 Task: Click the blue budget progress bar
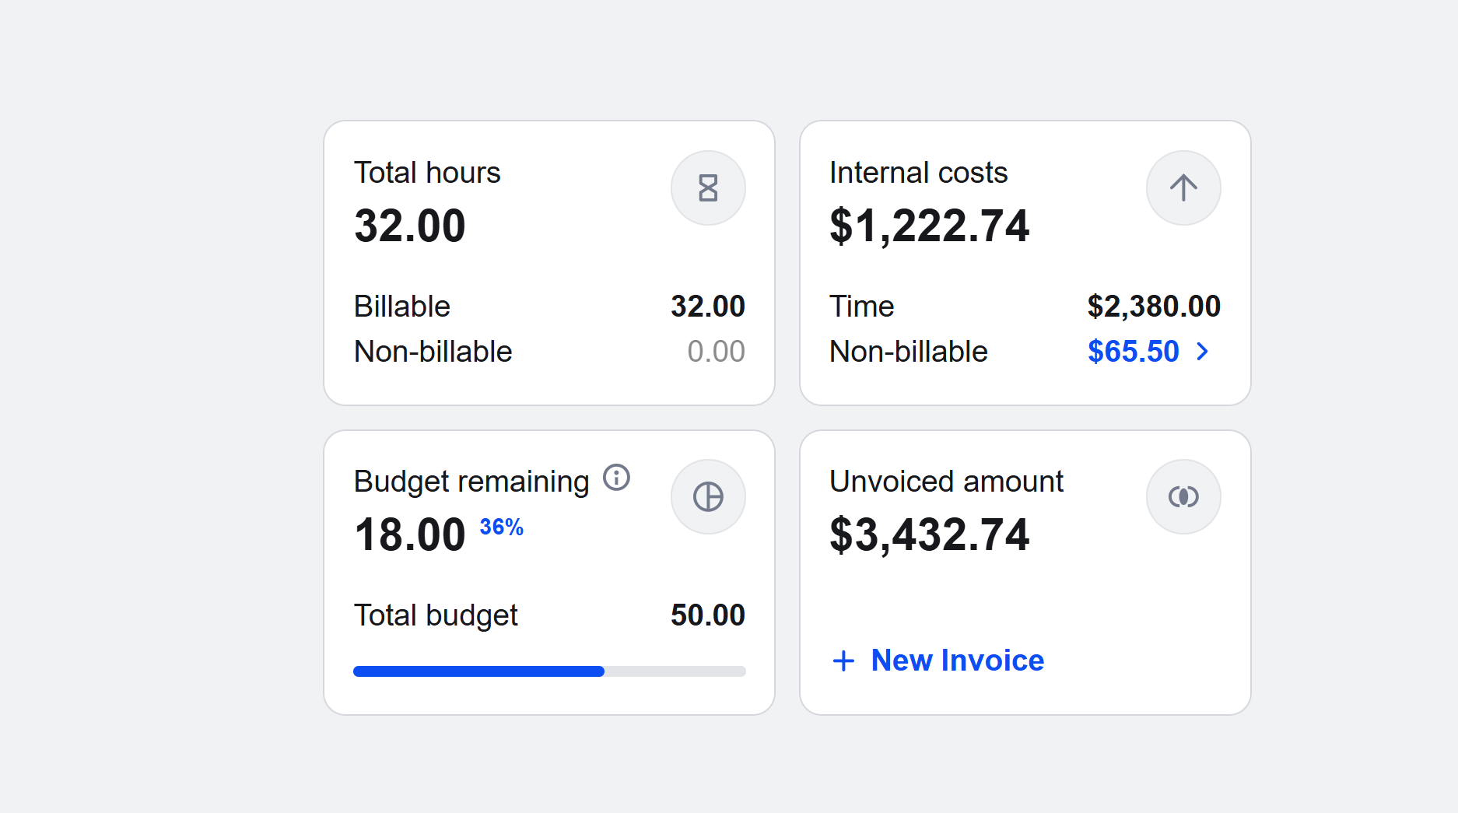click(x=478, y=671)
